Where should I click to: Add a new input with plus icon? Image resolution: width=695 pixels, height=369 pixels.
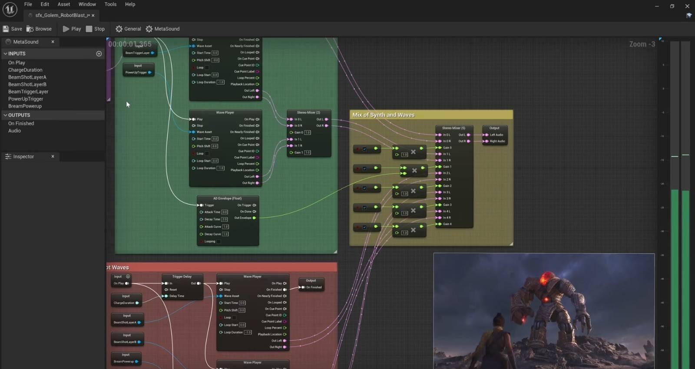click(99, 54)
